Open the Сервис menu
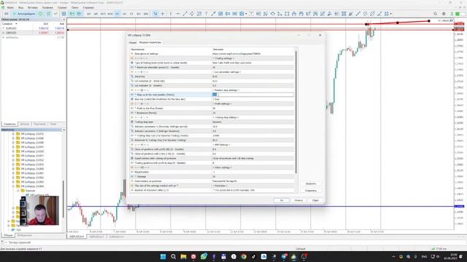The width and height of the screenshot is (467, 262). tap(62, 7)
